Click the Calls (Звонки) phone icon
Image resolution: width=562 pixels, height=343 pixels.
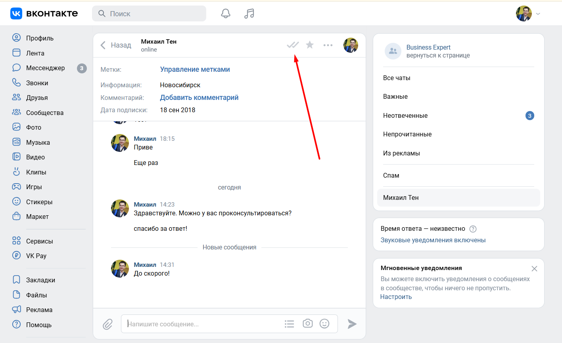click(x=16, y=82)
